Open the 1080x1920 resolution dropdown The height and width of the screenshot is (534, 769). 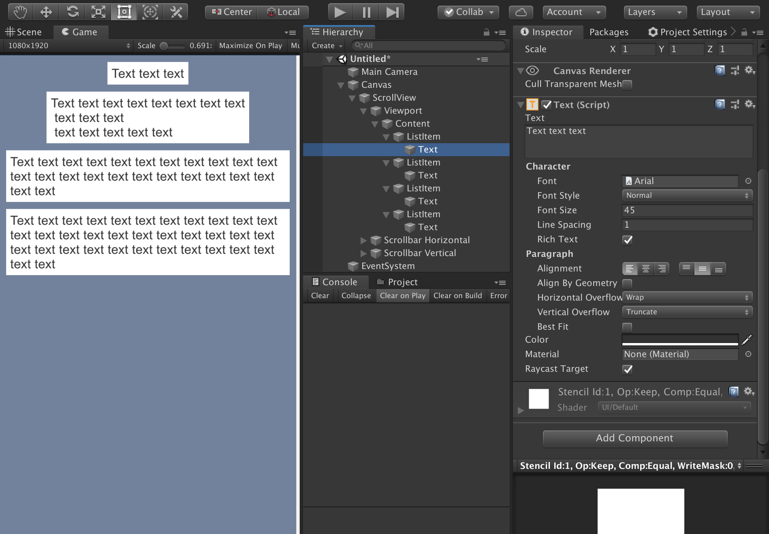(69, 46)
